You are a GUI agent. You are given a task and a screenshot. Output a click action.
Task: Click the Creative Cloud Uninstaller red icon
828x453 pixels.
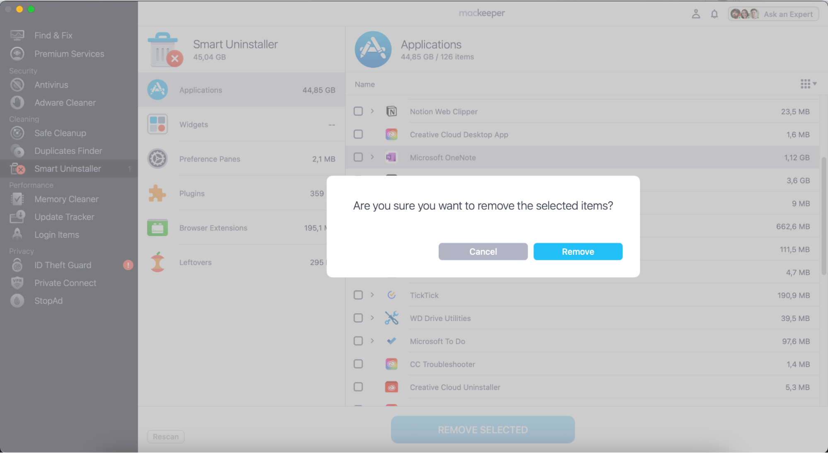391,387
